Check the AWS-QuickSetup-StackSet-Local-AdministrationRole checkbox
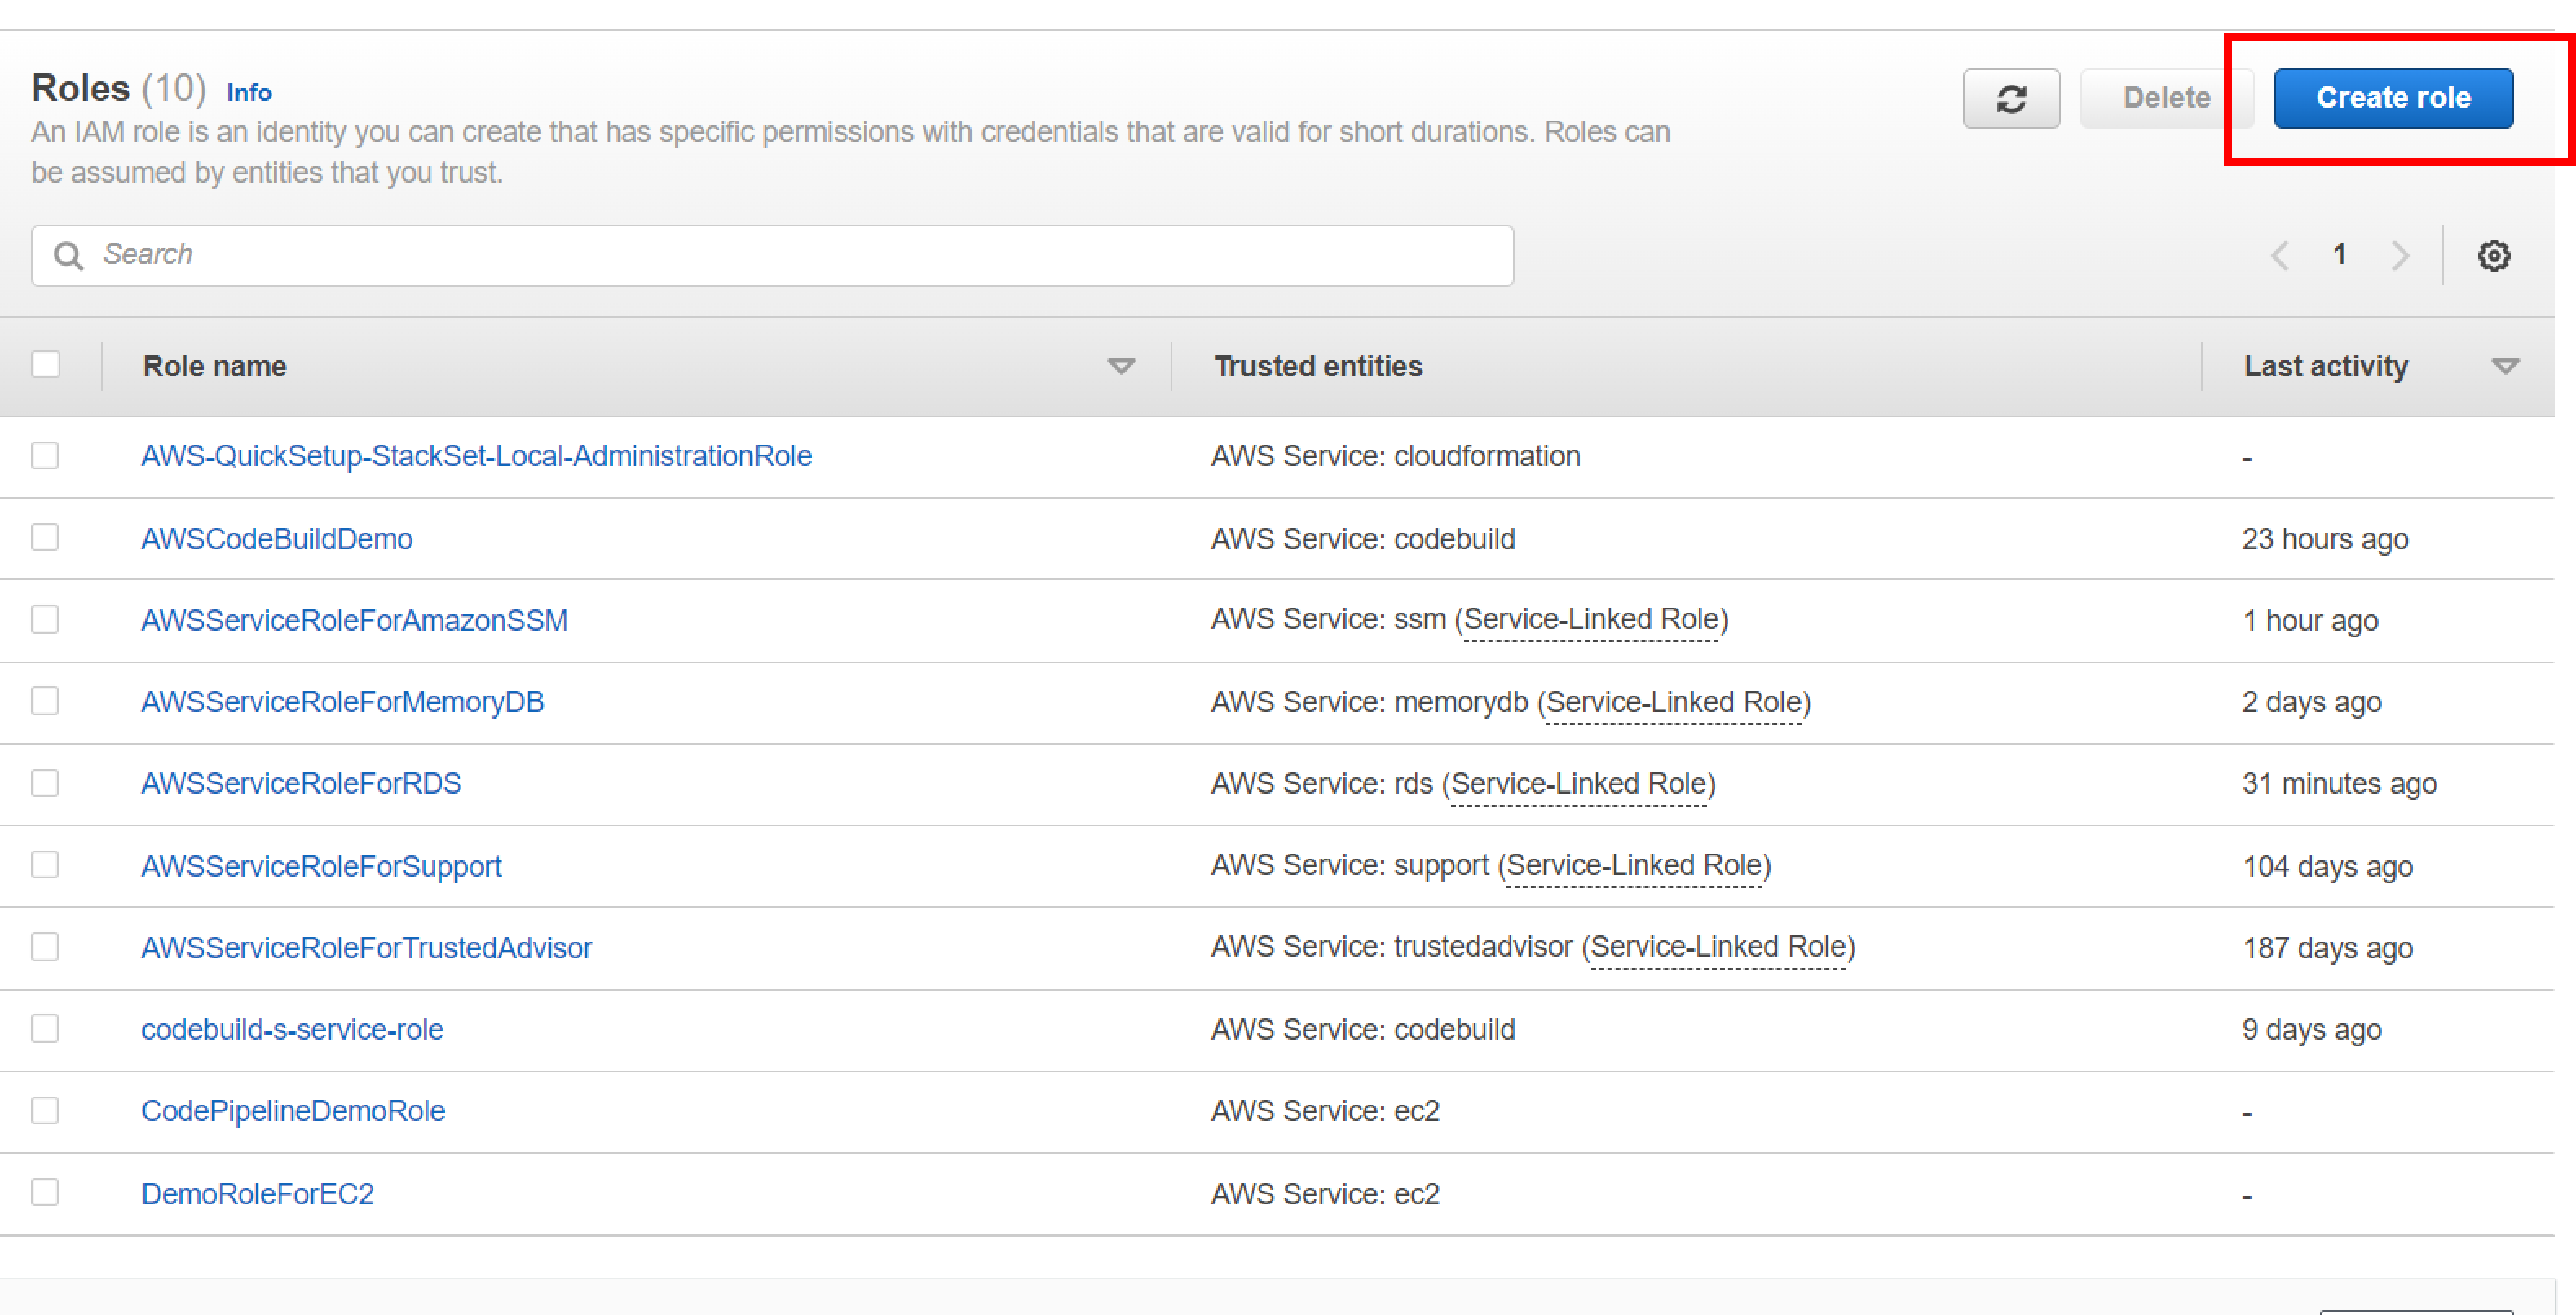Screen dimensions: 2576x1315 (45, 455)
